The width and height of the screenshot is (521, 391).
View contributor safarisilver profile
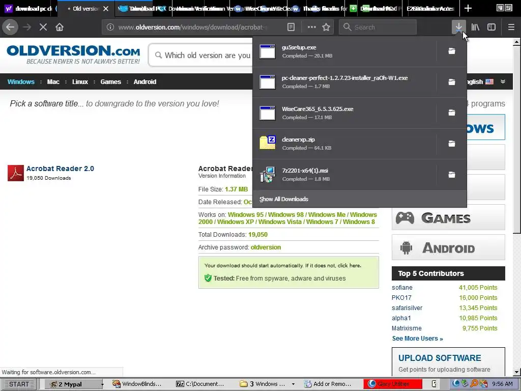coord(407,308)
